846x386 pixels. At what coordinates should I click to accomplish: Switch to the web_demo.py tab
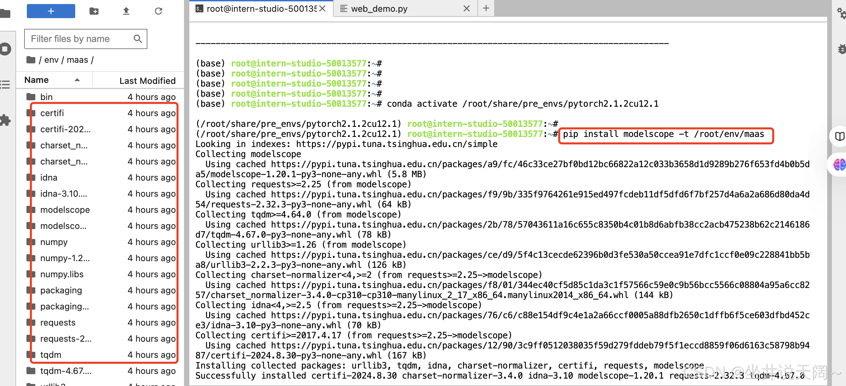point(379,9)
